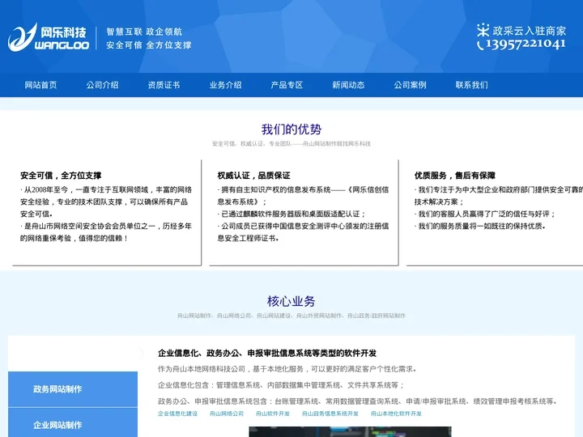Click the phone number 13957221041
Image resolution: width=583 pixels, height=437 pixels.
pos(526,45)
